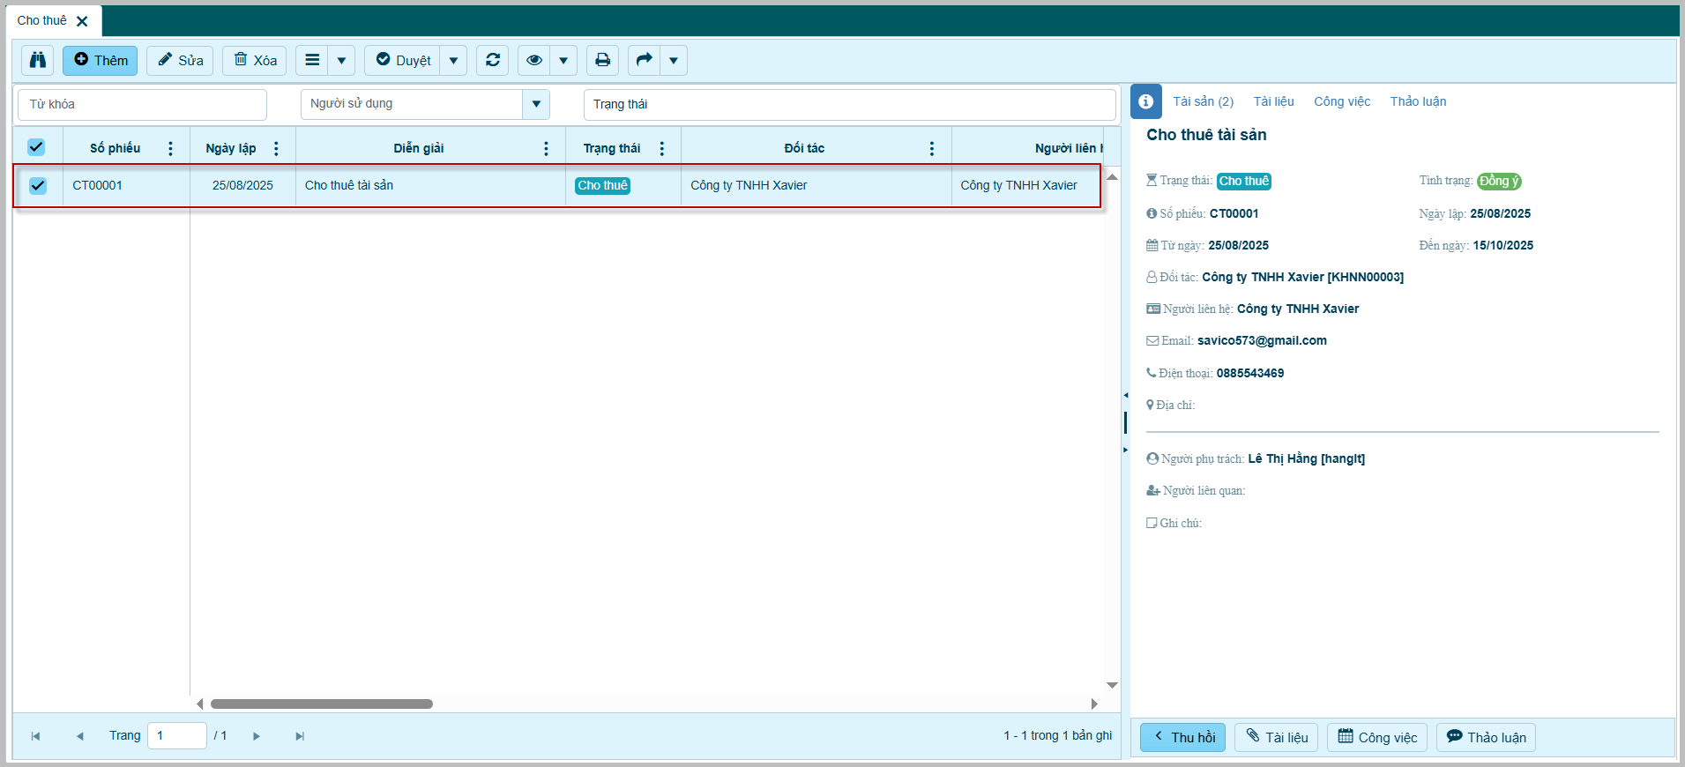1685x767 pixels.
Task: Click the Thêm button
Action: 101,60
